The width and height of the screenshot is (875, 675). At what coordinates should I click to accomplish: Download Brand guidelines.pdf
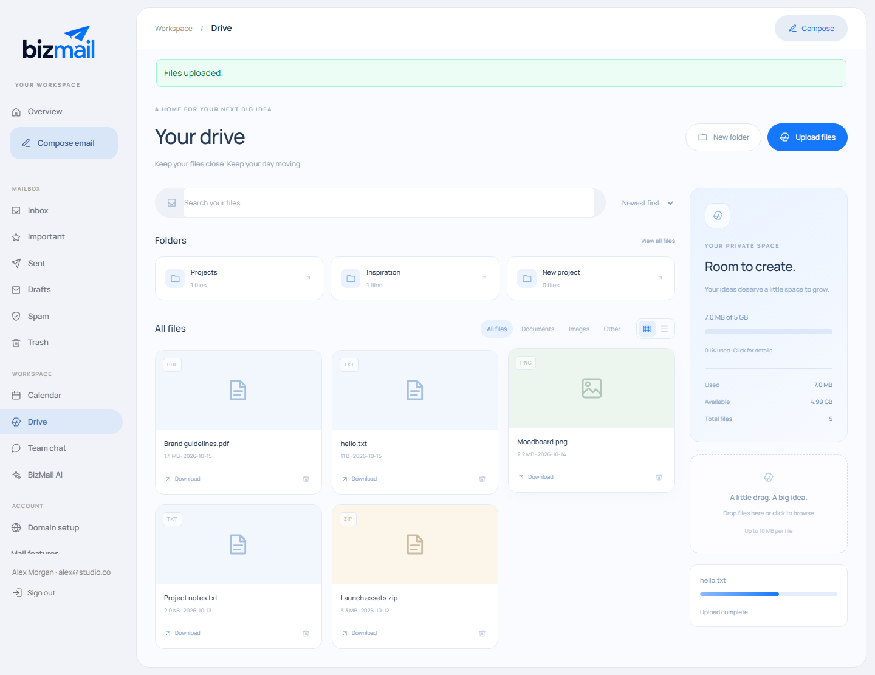[183, 479]
